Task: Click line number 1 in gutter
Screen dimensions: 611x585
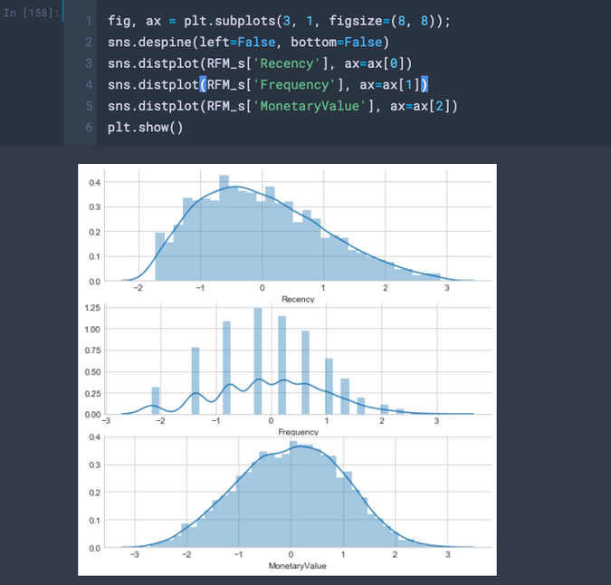Action: point(89,21)
